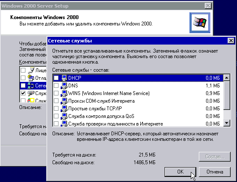Viewport: 237px width, 182px height.
Task: Click the Служба контроля допуска QoS icon
Action: pyautogui.click(x=64, y=116)
